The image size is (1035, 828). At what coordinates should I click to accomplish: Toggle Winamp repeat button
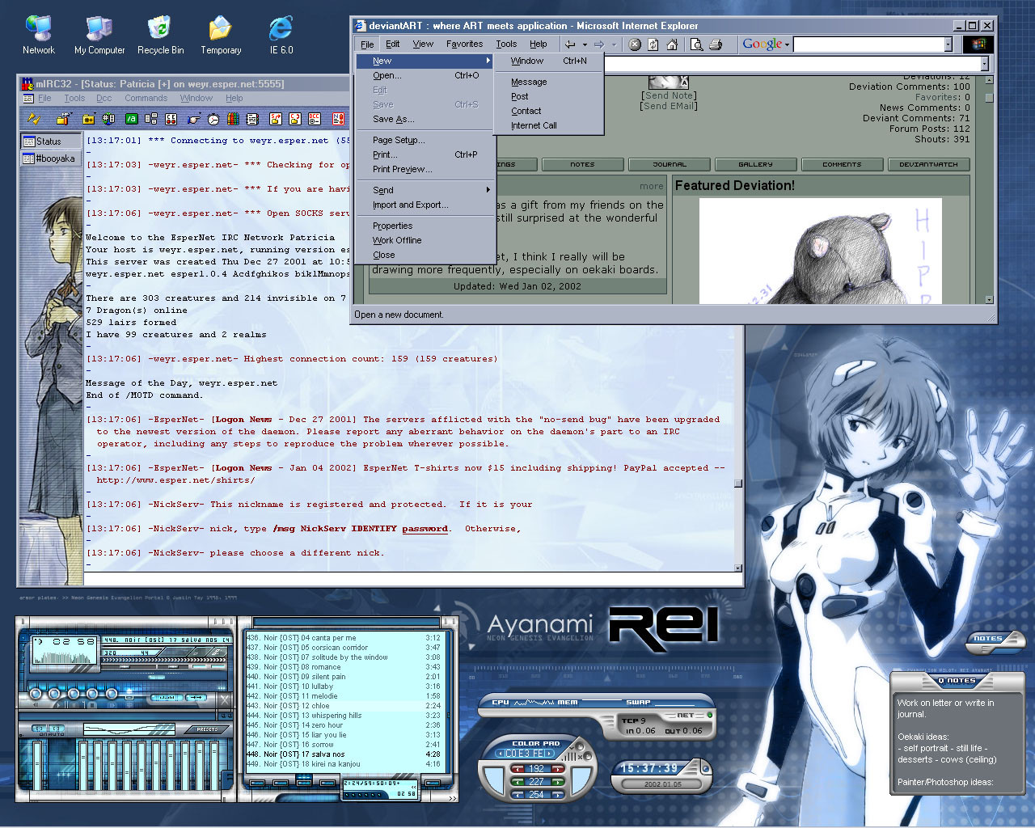196,698
